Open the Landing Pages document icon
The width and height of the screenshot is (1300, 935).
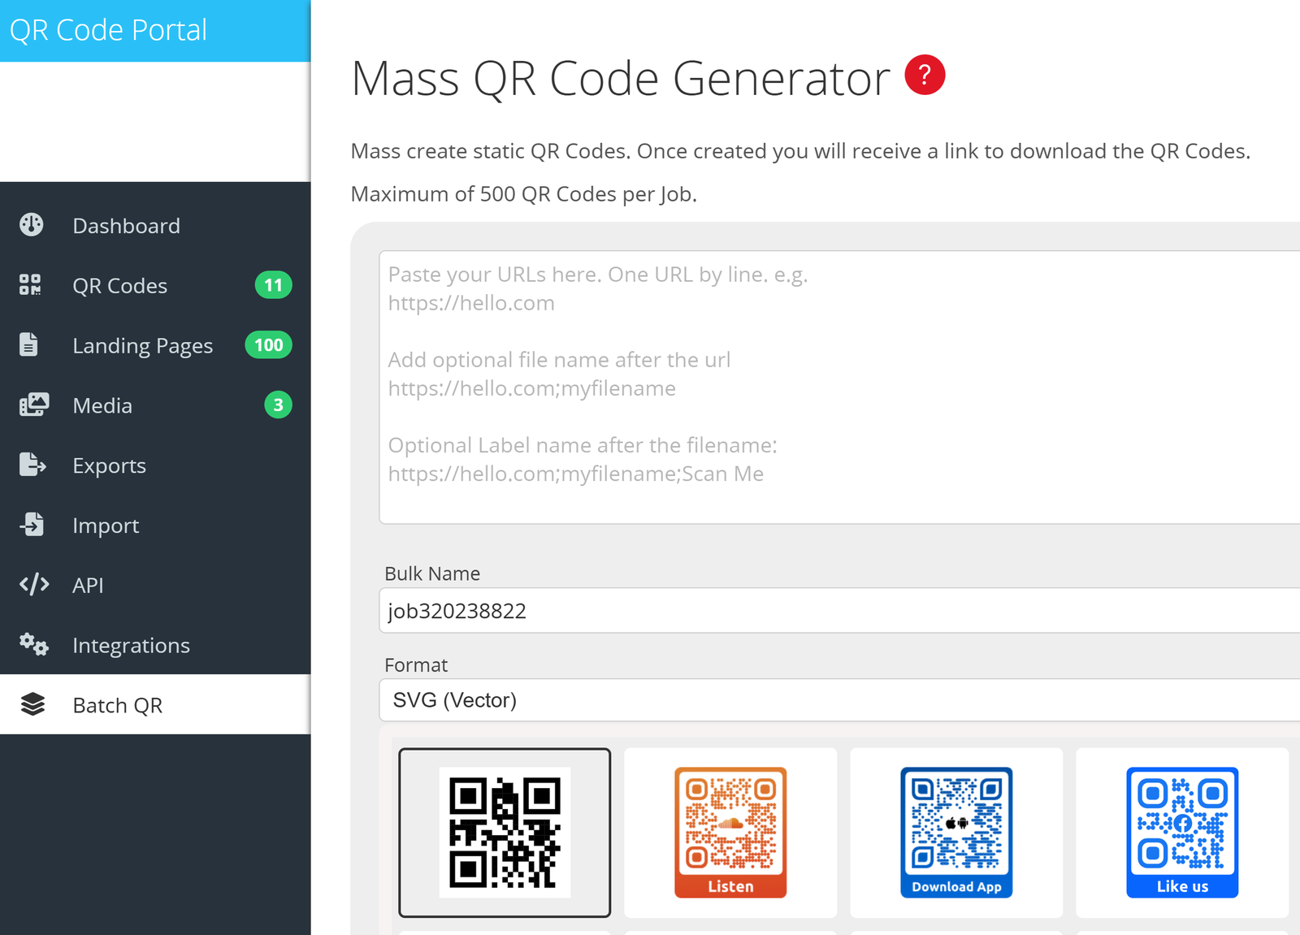30,344
